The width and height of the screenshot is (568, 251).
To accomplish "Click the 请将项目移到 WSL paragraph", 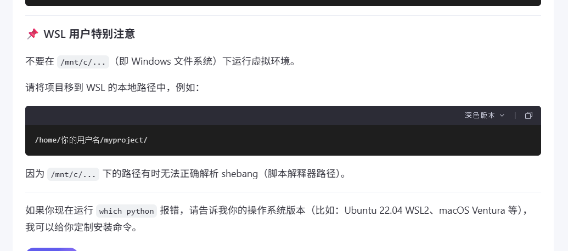I will [113, 88].
